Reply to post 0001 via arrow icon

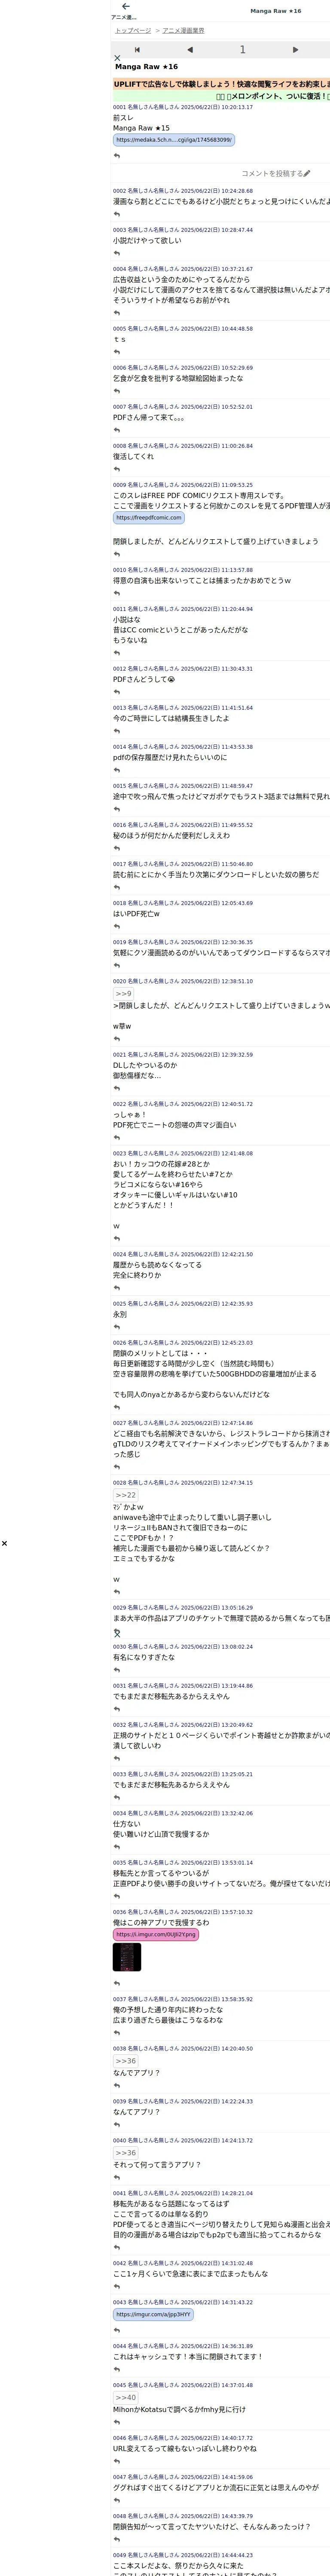pos(116,155)
